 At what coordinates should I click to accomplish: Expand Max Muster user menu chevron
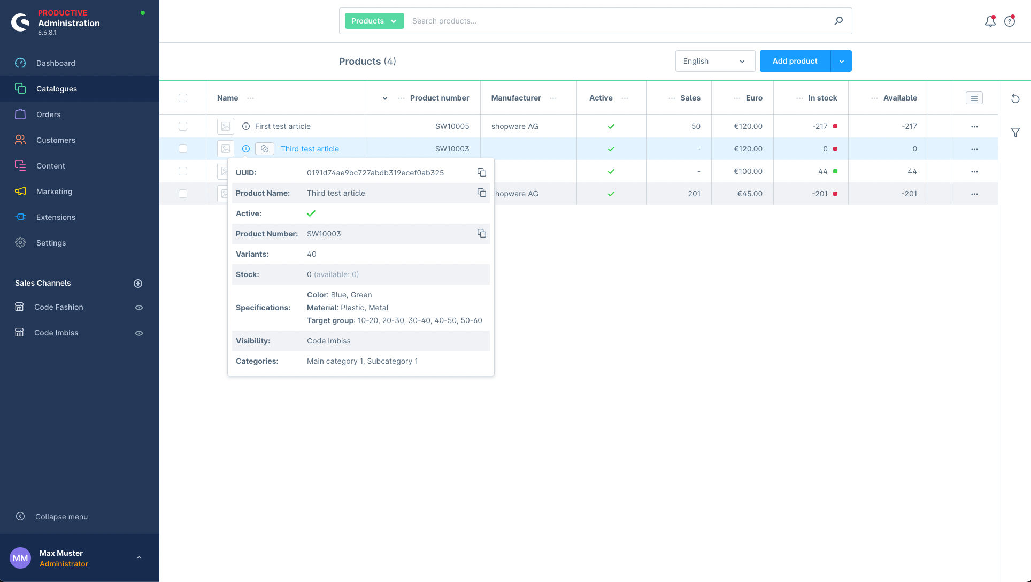(139, 557)
